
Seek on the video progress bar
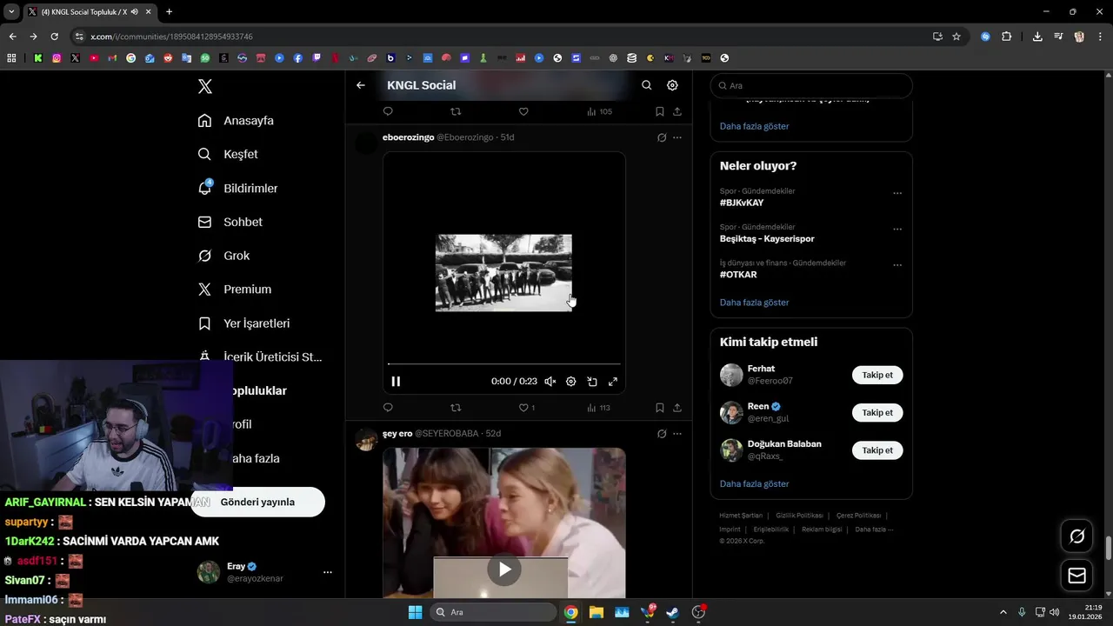(504, 364)
